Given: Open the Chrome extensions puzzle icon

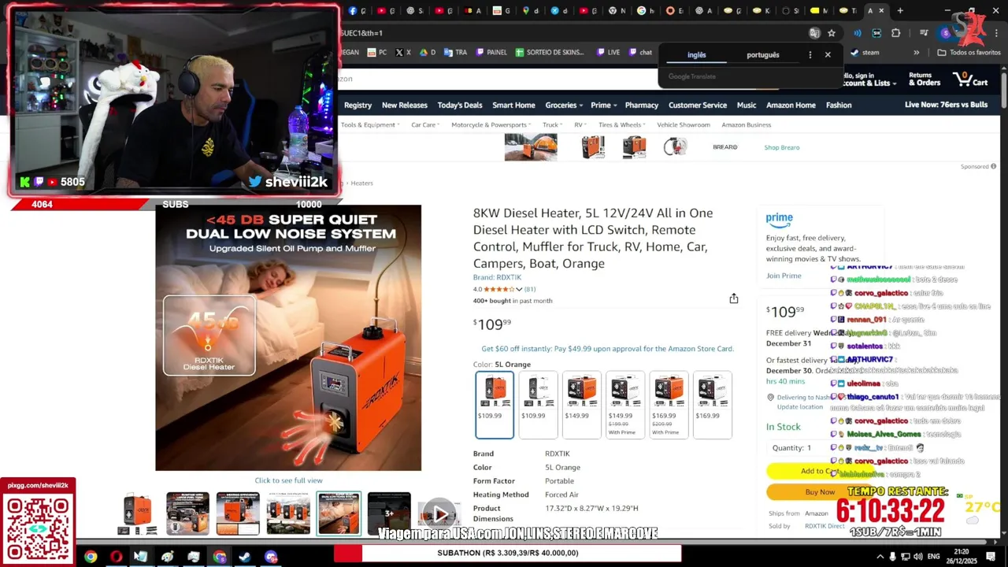Looking at the screenshot, I should tap(895, 33).
